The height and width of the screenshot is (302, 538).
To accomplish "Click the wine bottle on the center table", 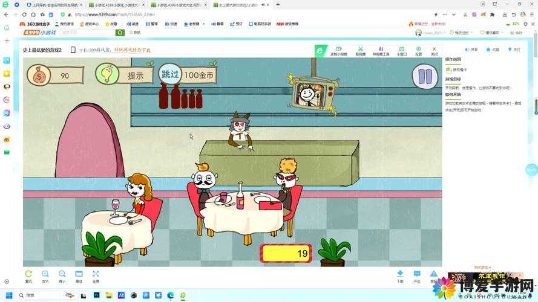I will tap(240, 196).
